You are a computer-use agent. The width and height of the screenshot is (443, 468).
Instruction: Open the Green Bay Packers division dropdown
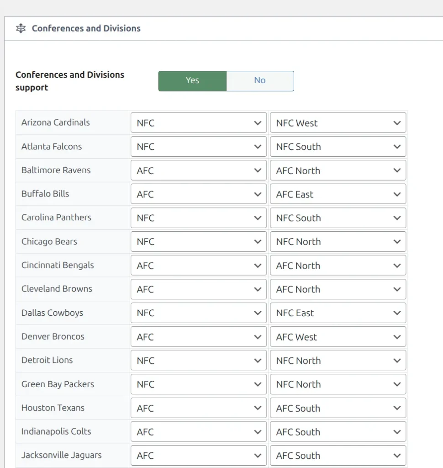tap(338, 384)
